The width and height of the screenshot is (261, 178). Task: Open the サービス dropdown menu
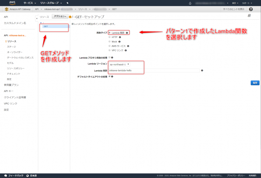click(x=30, y=3)
